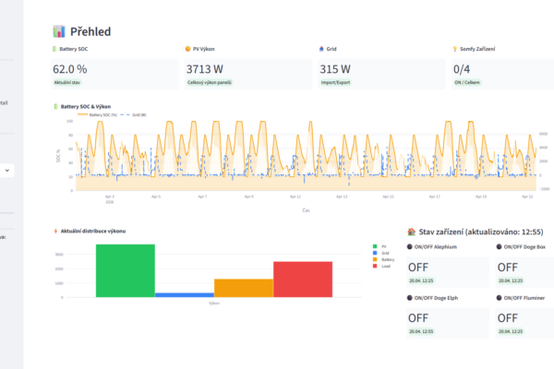554x369 pixels.
Task: Click the Import/Export badge under Grid
Action: (336, 82)
